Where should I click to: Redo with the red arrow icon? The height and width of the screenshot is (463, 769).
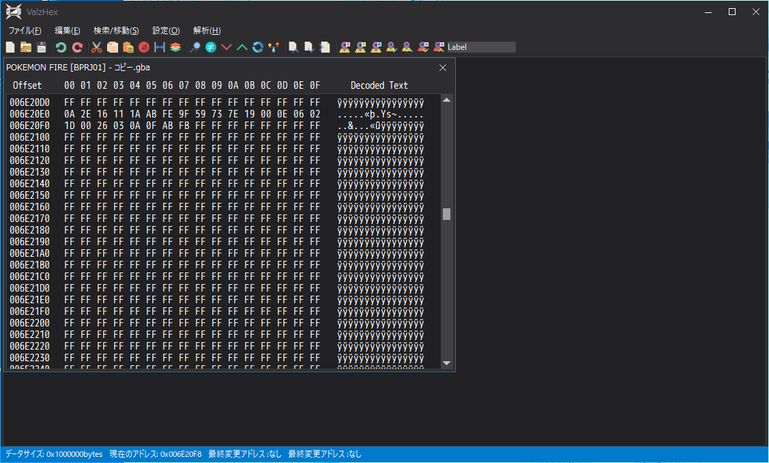[77, 47]
